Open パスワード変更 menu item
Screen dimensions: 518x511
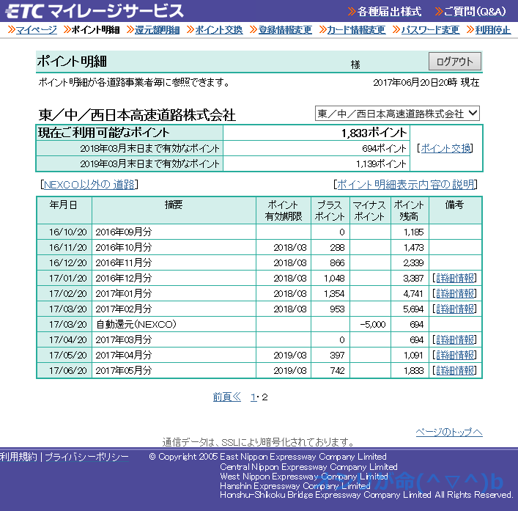pos(431,30)
